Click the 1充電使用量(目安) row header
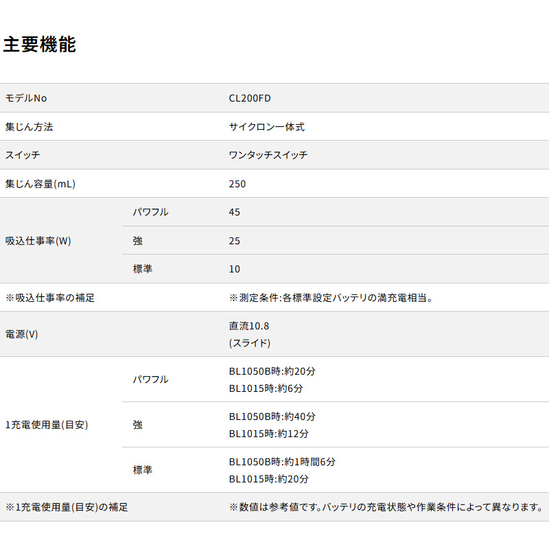Screen dimensions: 549x549 click(47, 425)
